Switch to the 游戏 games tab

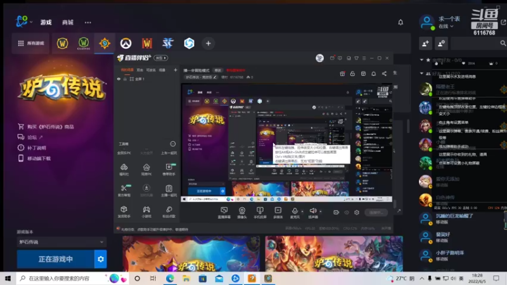46,22
